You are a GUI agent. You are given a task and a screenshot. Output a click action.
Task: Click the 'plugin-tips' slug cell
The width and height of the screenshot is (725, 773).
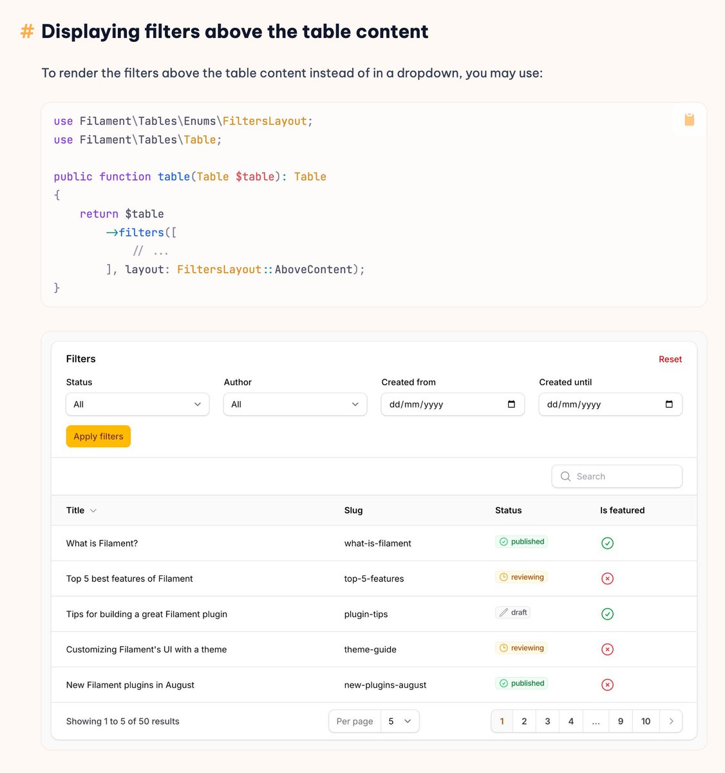366,614
